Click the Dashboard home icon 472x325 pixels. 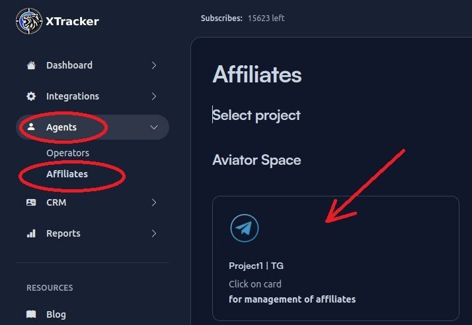31,65
